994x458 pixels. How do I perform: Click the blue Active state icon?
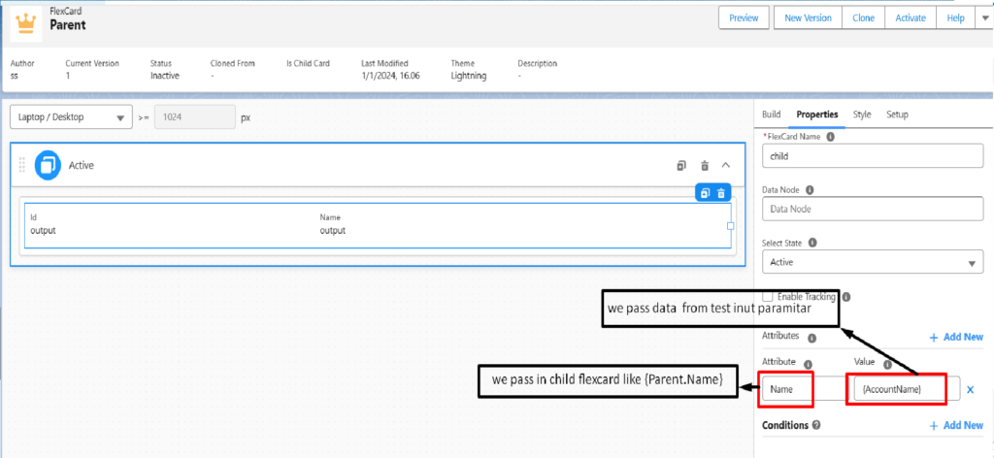point(48,165)
